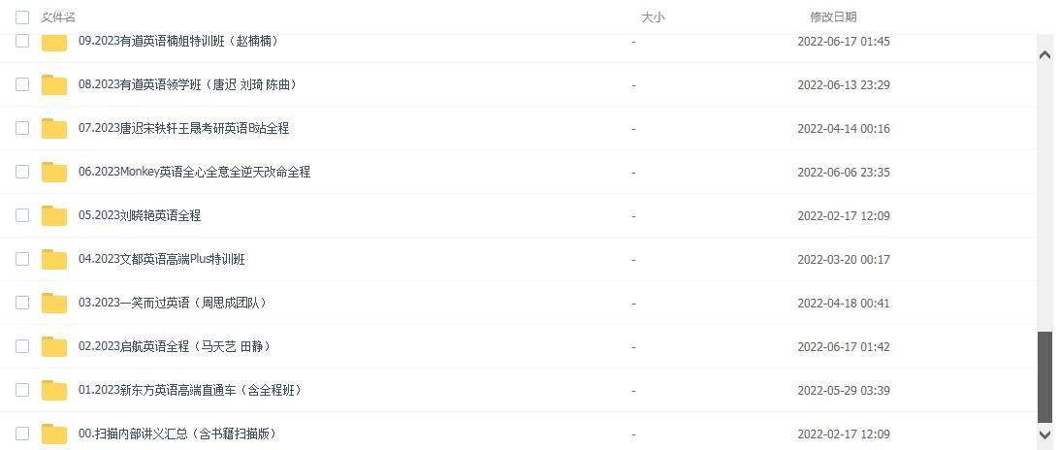Sort files by 大小 column header
This screenshot has width=1060, height=450.
[653, 16]
